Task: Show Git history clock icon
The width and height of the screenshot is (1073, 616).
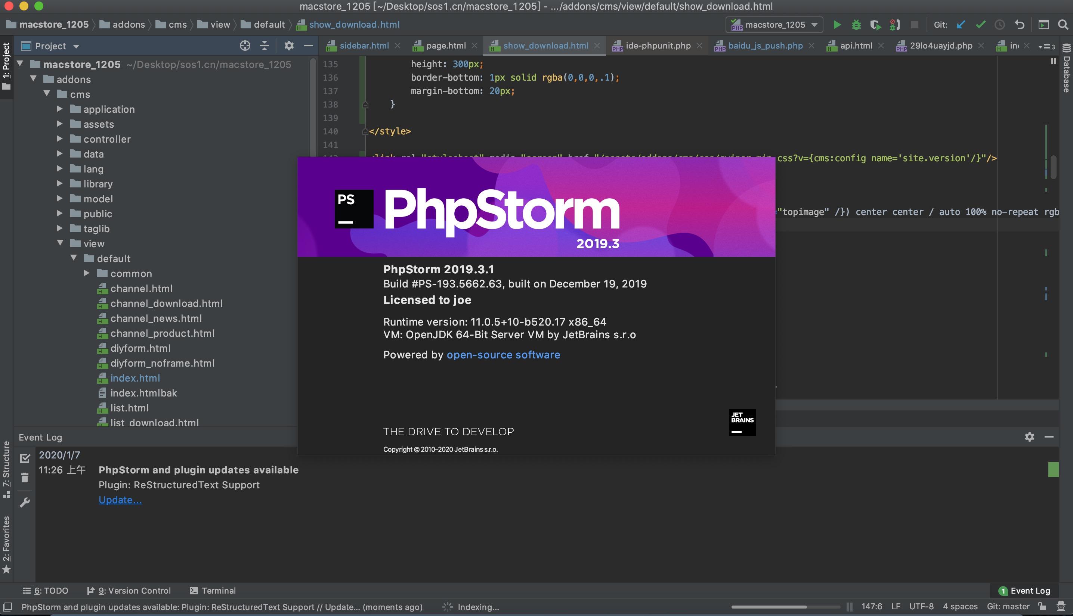Action: (x=1000, y=25)
